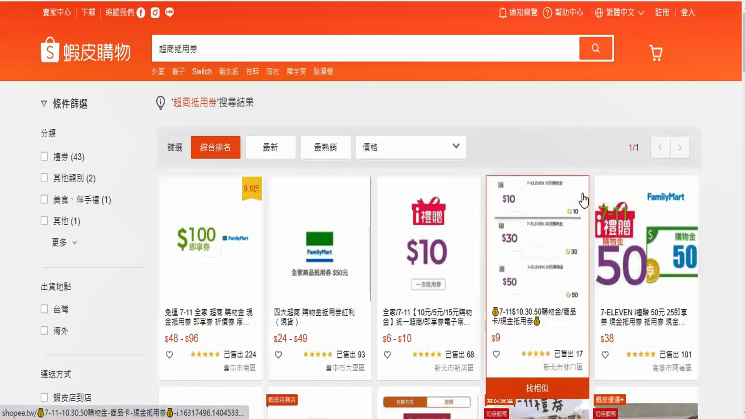Click suggested keyword 雨衣
Image resolution: width=745 pixels, height=419 pixels.
tap(272, 71)
